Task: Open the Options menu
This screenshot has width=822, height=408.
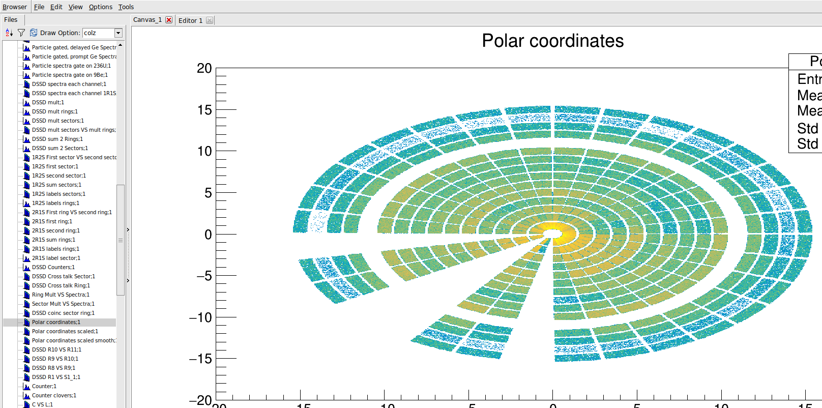Action: click(100, 7)
